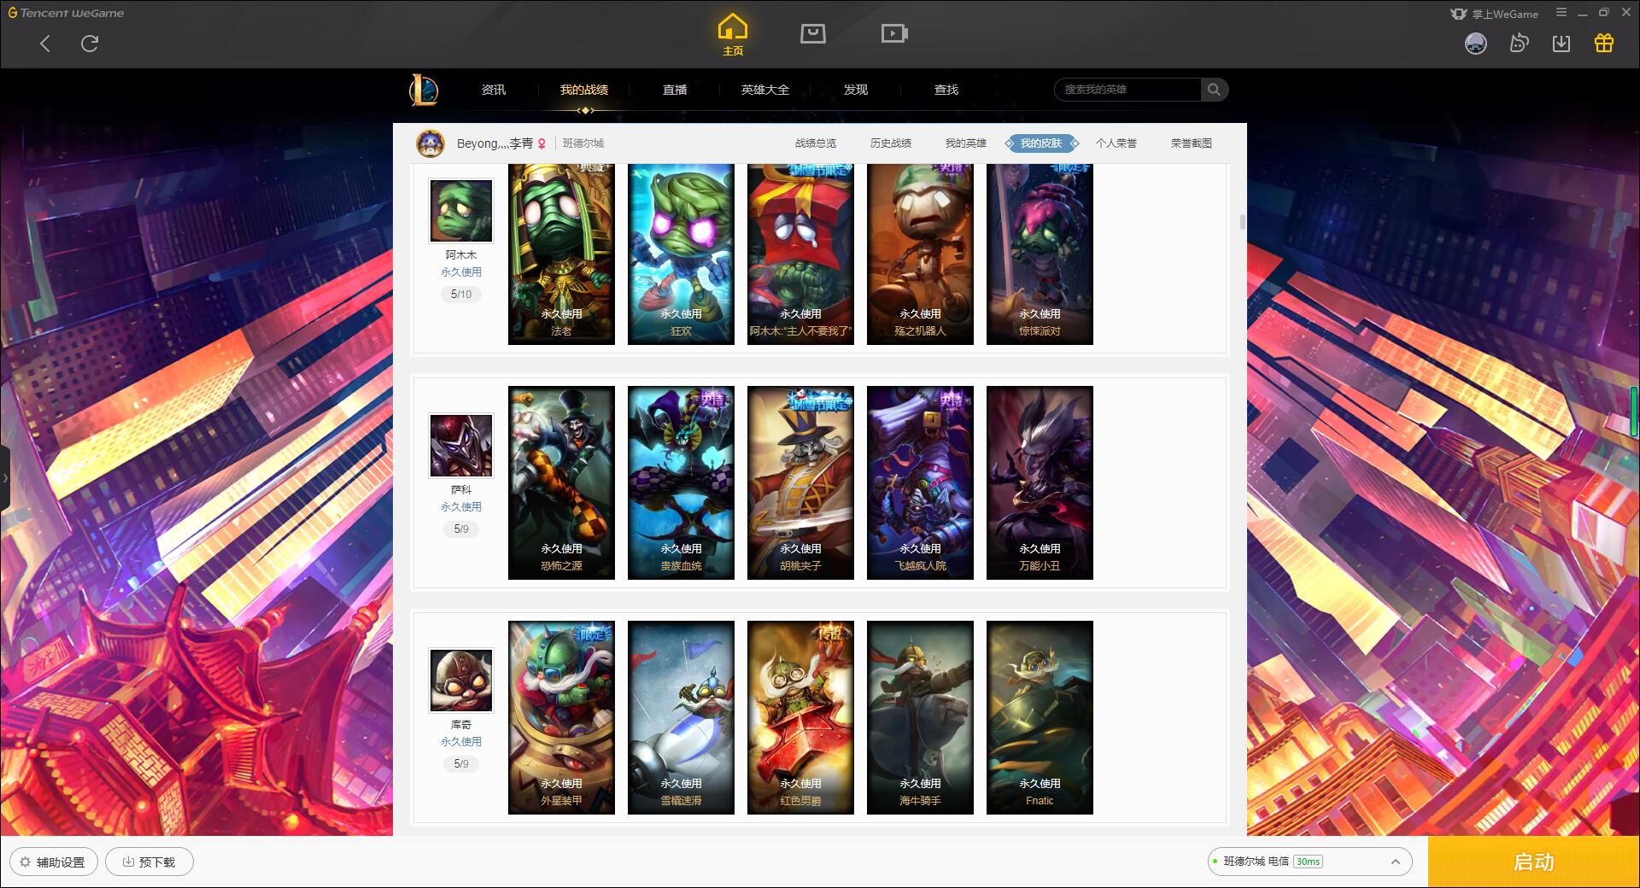Click the League of Legends logo
The image size is (1640, 888).
424,90
